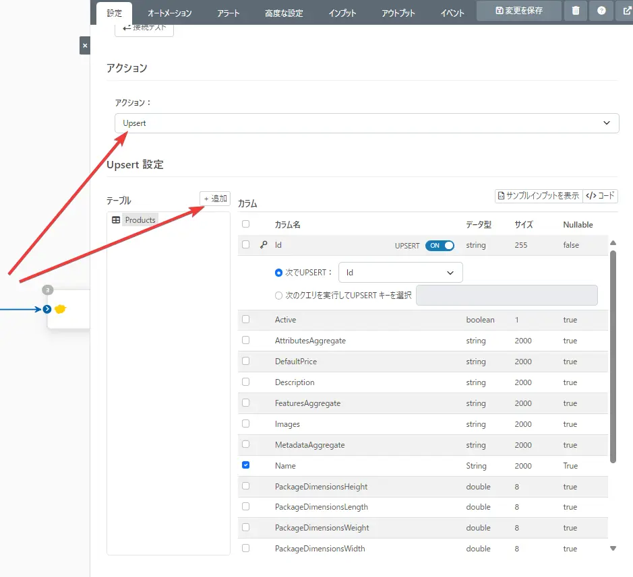Check the PackageDimensionsWidth checkbox
Viewport: 633px width, 577px height.
[x=245, y=548]
